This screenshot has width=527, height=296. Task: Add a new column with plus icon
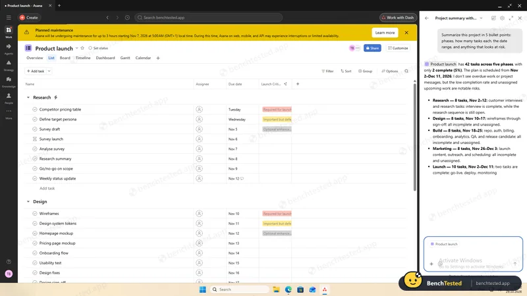click(298, 84)
